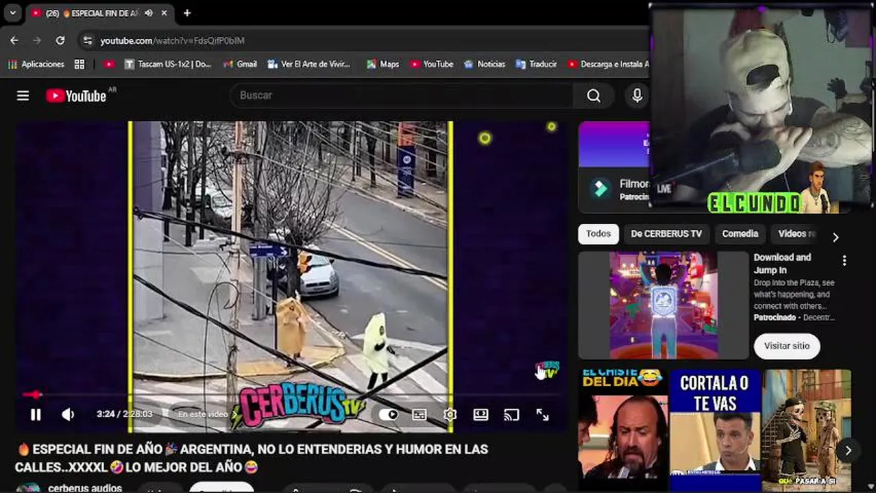
Task: Open the player settings gear
Action: pos(450,415)
